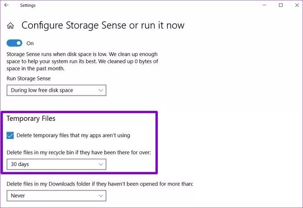The image size is (303, 208).
Task: Uncheck the delete temporary files checkbox
Action: point(11,135)
